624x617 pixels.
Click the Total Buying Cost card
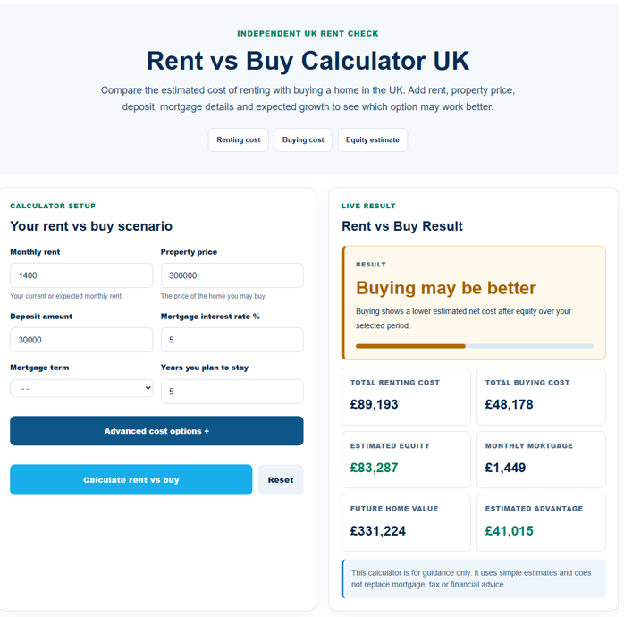tap(541, 396)
